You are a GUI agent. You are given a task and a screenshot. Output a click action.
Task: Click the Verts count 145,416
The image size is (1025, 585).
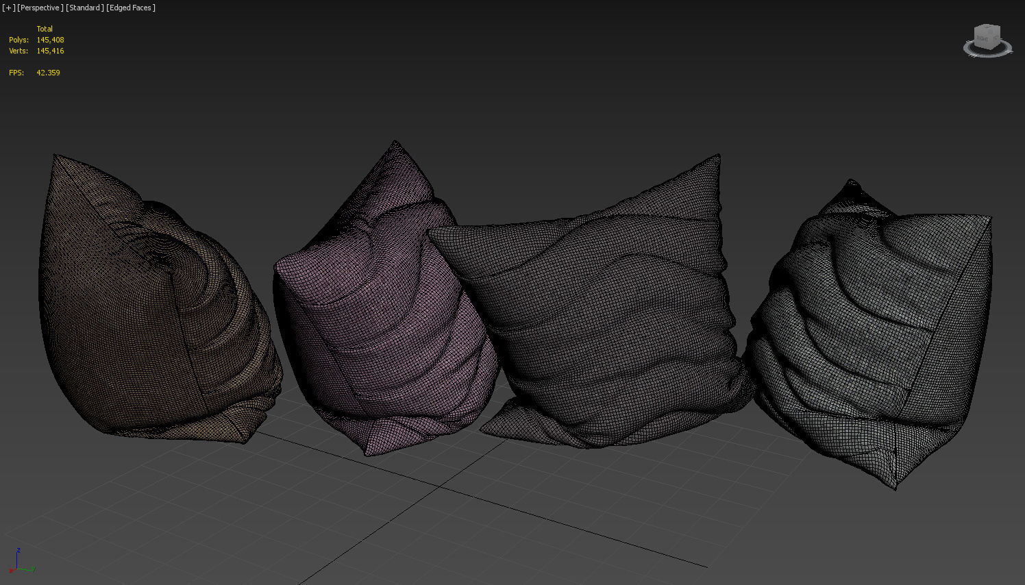click(50, 51)
